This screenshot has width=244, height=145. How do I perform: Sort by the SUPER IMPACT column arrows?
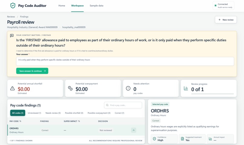pos(79,121)
